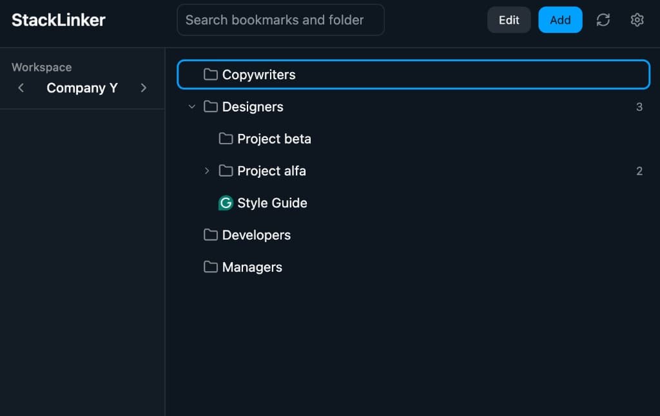Click the Grammarly icon next to Style Guide
This screenshot has height=416, width=660.
pos(225,203)
